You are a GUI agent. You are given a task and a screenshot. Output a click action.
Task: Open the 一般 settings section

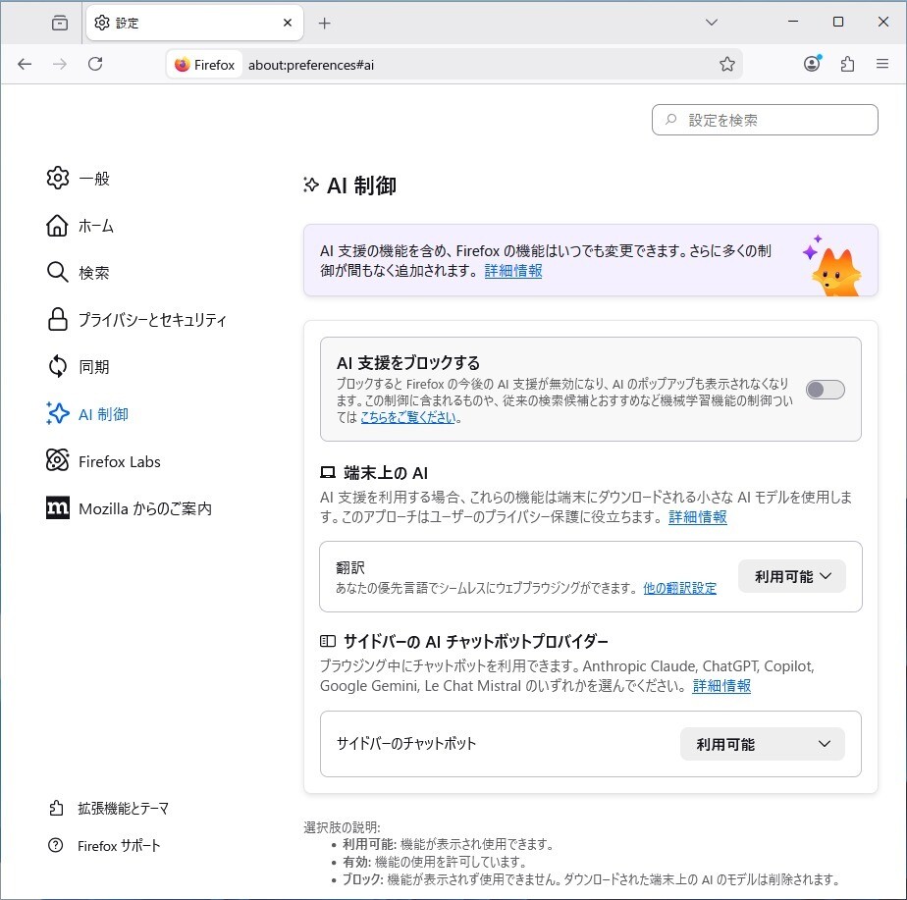91,178
